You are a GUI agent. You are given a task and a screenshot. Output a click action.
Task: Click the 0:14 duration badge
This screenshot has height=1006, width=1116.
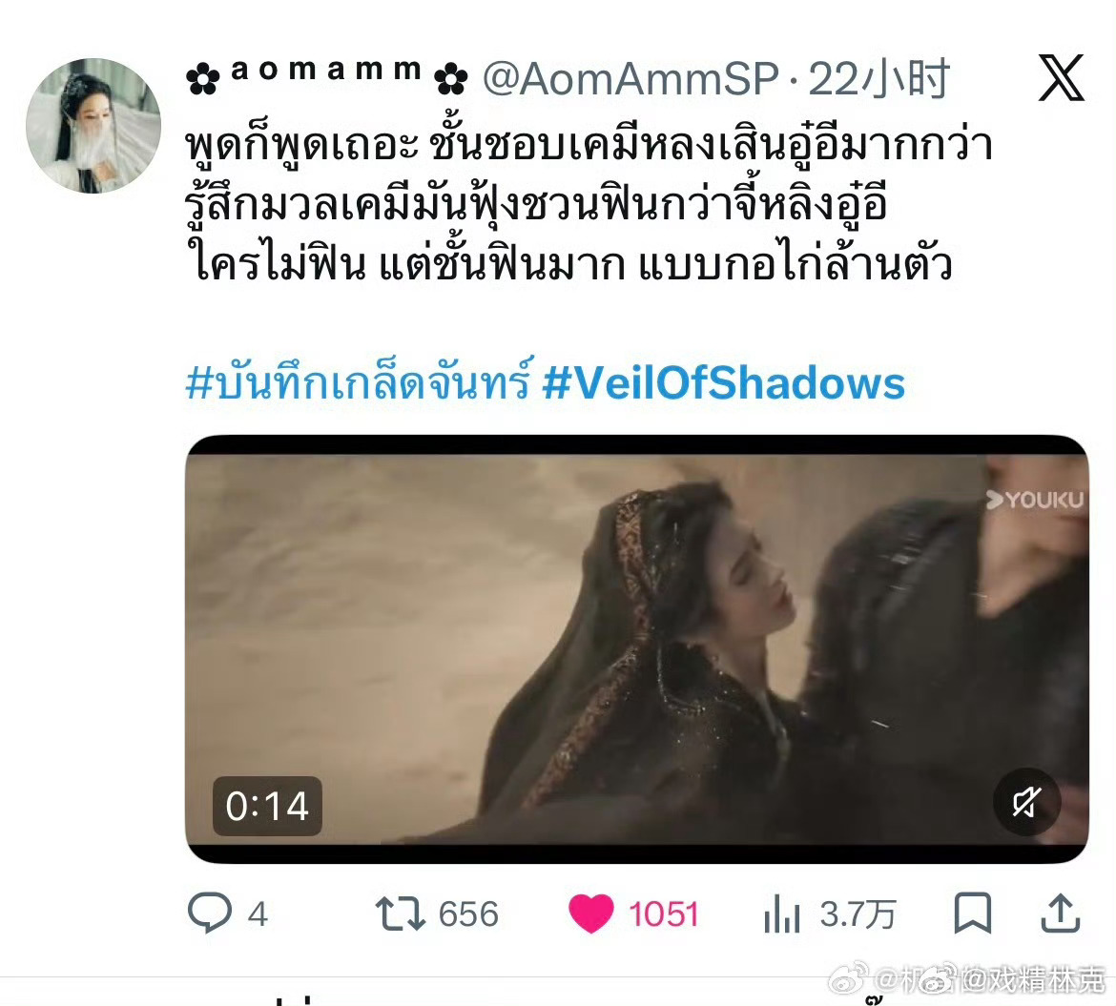[x=267, y=806]
